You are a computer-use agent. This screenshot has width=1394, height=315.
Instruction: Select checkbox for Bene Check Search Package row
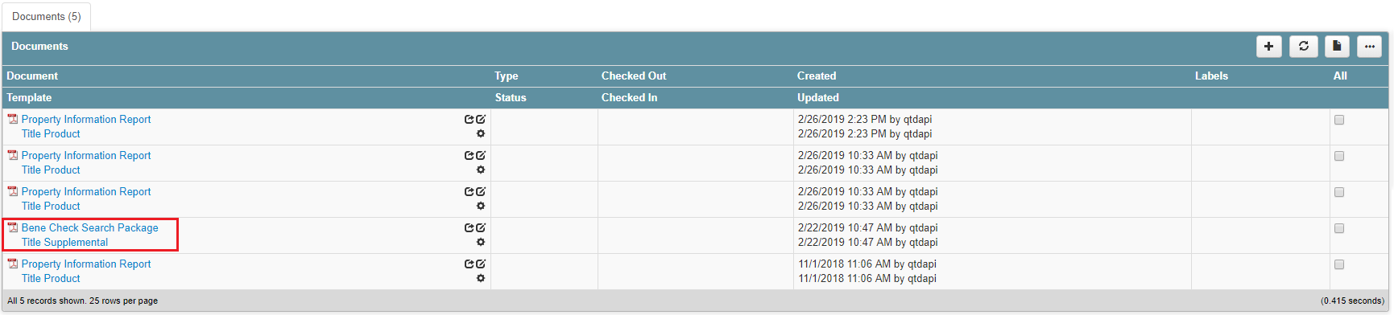1339,228
